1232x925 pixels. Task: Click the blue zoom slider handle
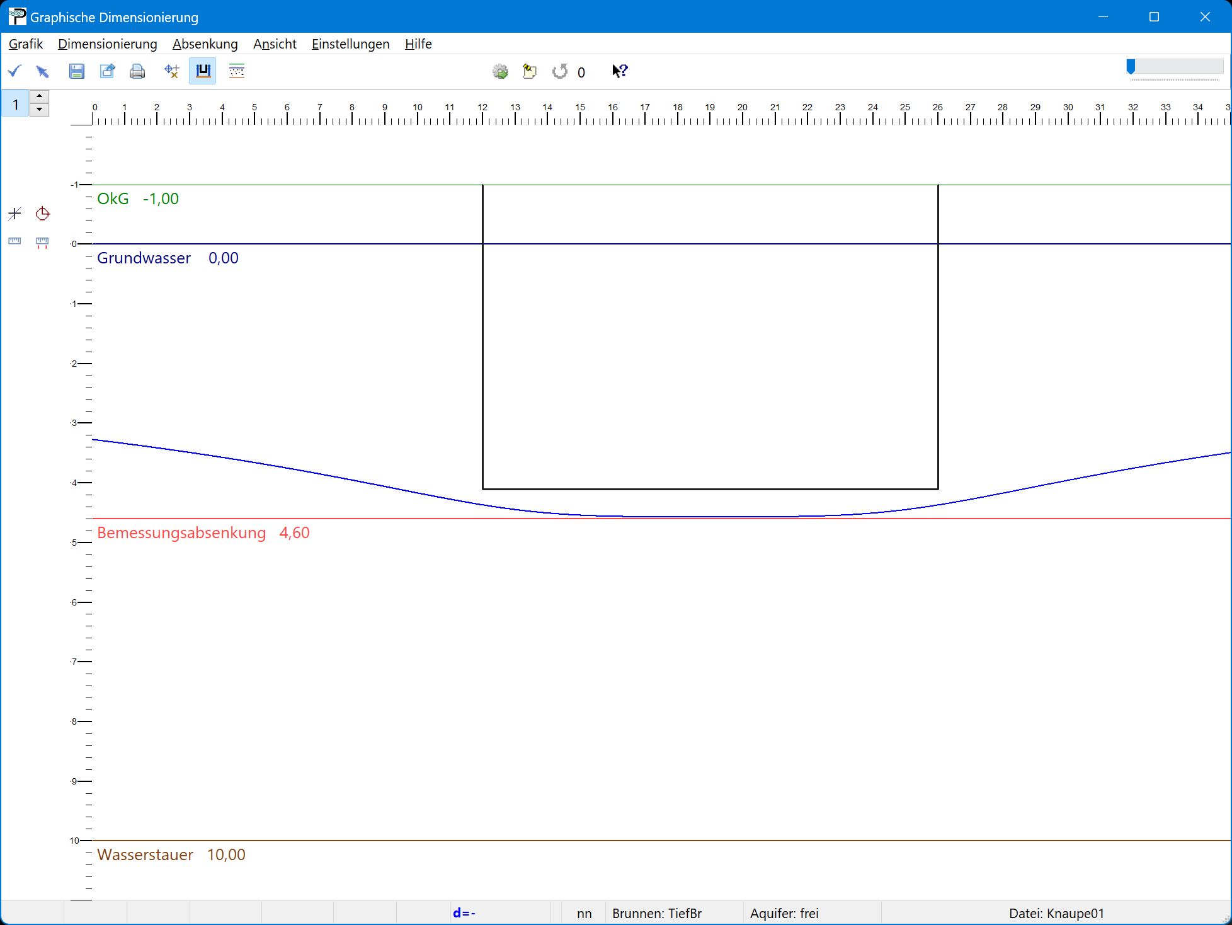(1131, 66)
